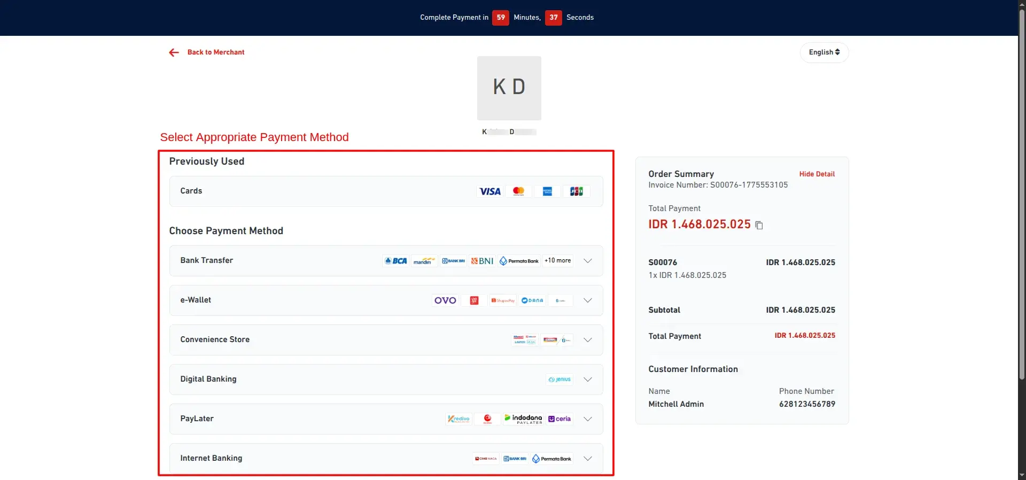Click the red IDR 1.468.025.025 total amount
Image resolution: width=1026 pixels, height=480 pixels.
699,224
